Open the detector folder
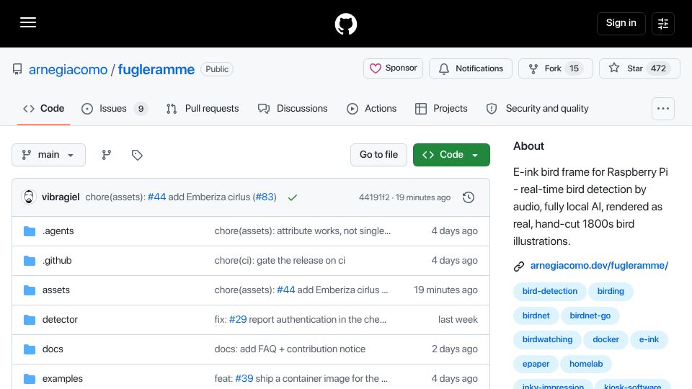 click(x=60, y=320)
